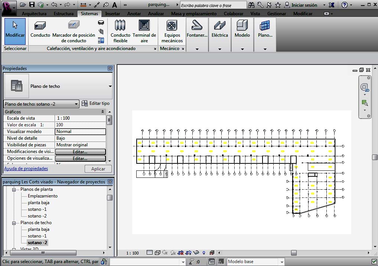Expand the Fontanería panel dropdown

pyautogui.click(x=197, y=49)
